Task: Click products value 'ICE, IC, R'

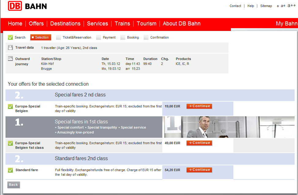Action: click(183, 64)
